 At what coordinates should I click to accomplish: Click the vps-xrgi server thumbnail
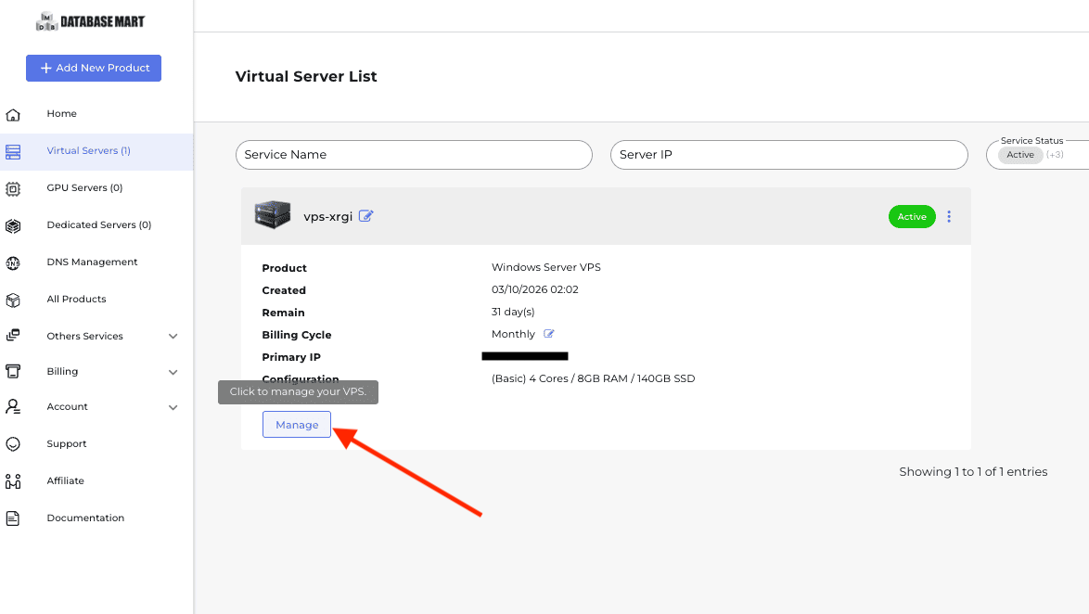273,214
